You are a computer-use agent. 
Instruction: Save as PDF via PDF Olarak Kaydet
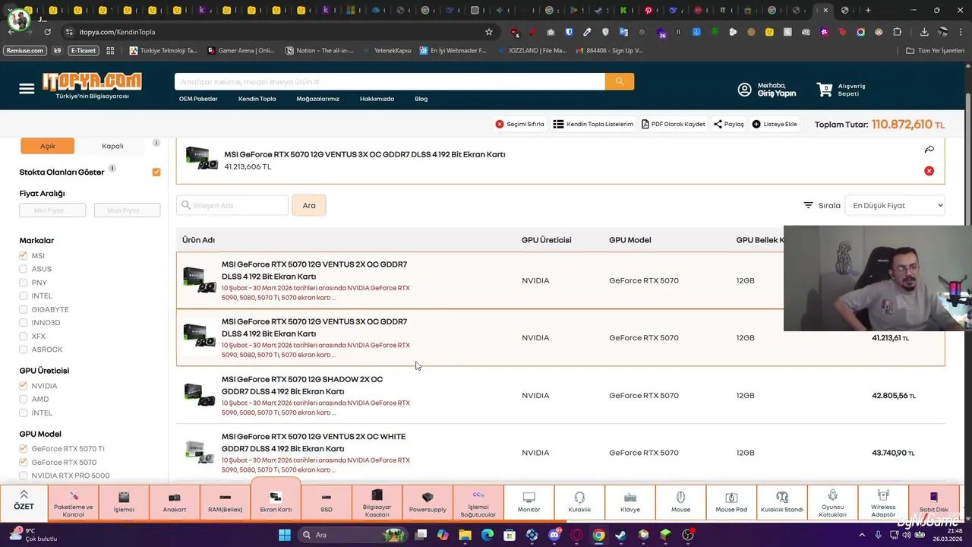674,124
